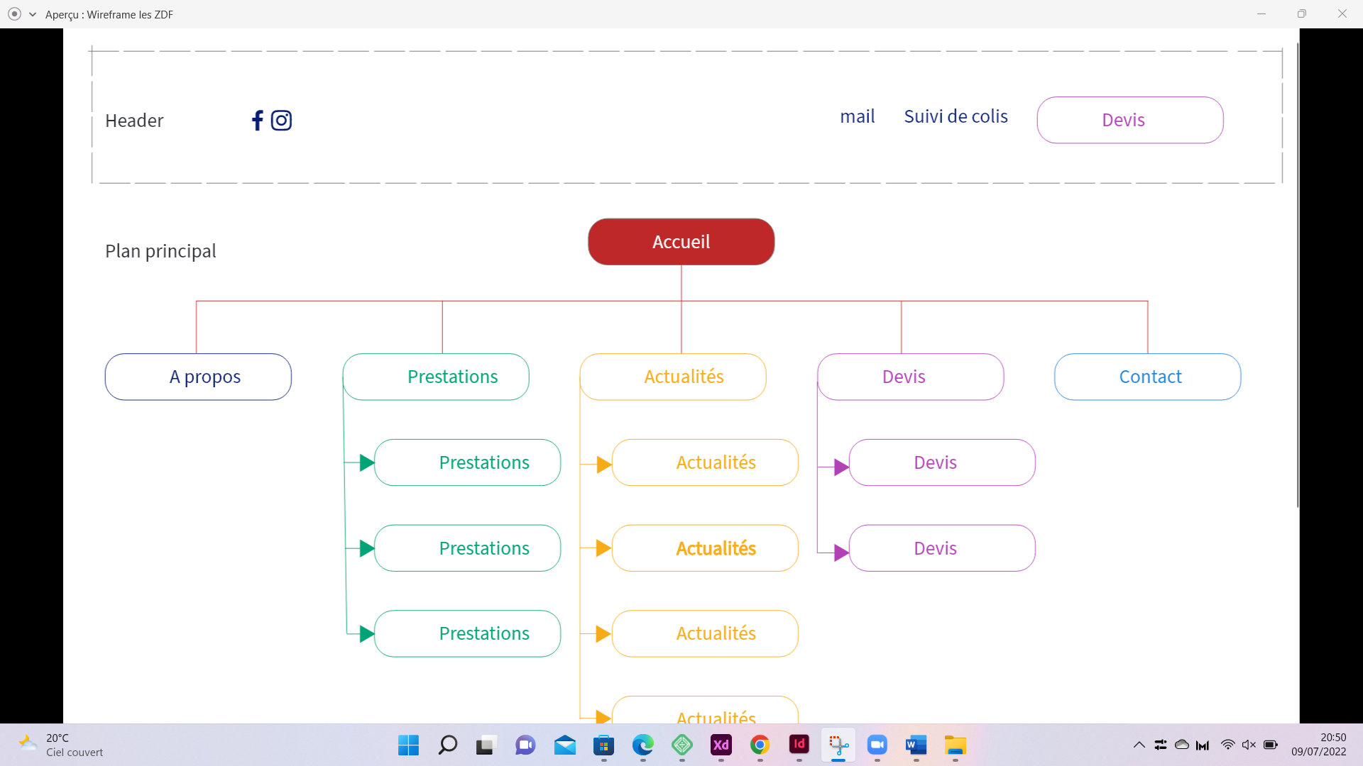Screen dimensions: 1363x766
Task: Click the Facebook icon in header
Action: [257, 121]
